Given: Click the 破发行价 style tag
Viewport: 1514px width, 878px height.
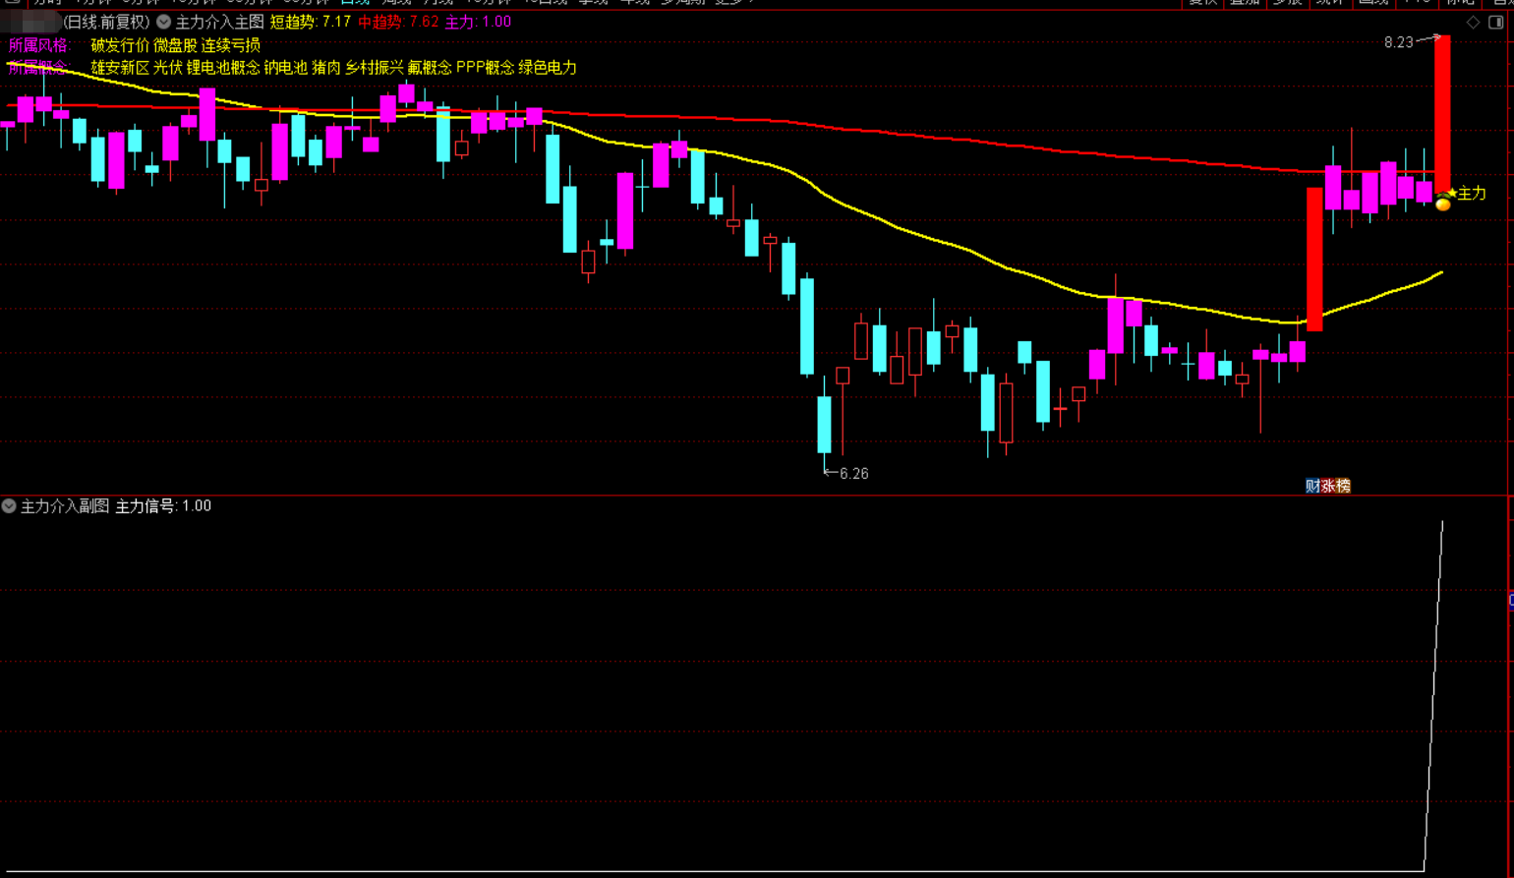Looking at the screenshot, I should click(x=120, y=45).
